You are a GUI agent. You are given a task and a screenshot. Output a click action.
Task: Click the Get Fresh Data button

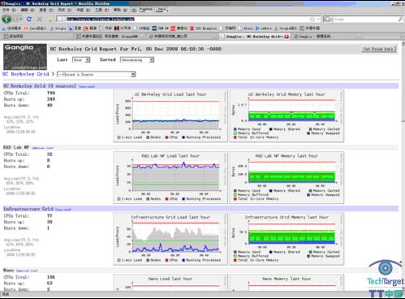(x=378, y=49)
